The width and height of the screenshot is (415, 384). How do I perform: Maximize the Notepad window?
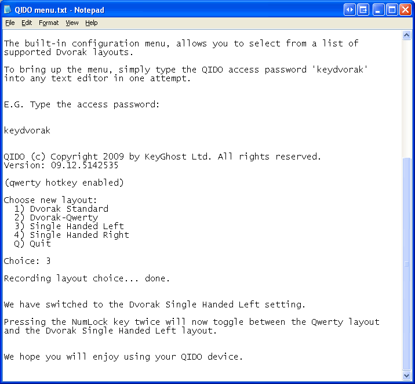click(392, 10)
